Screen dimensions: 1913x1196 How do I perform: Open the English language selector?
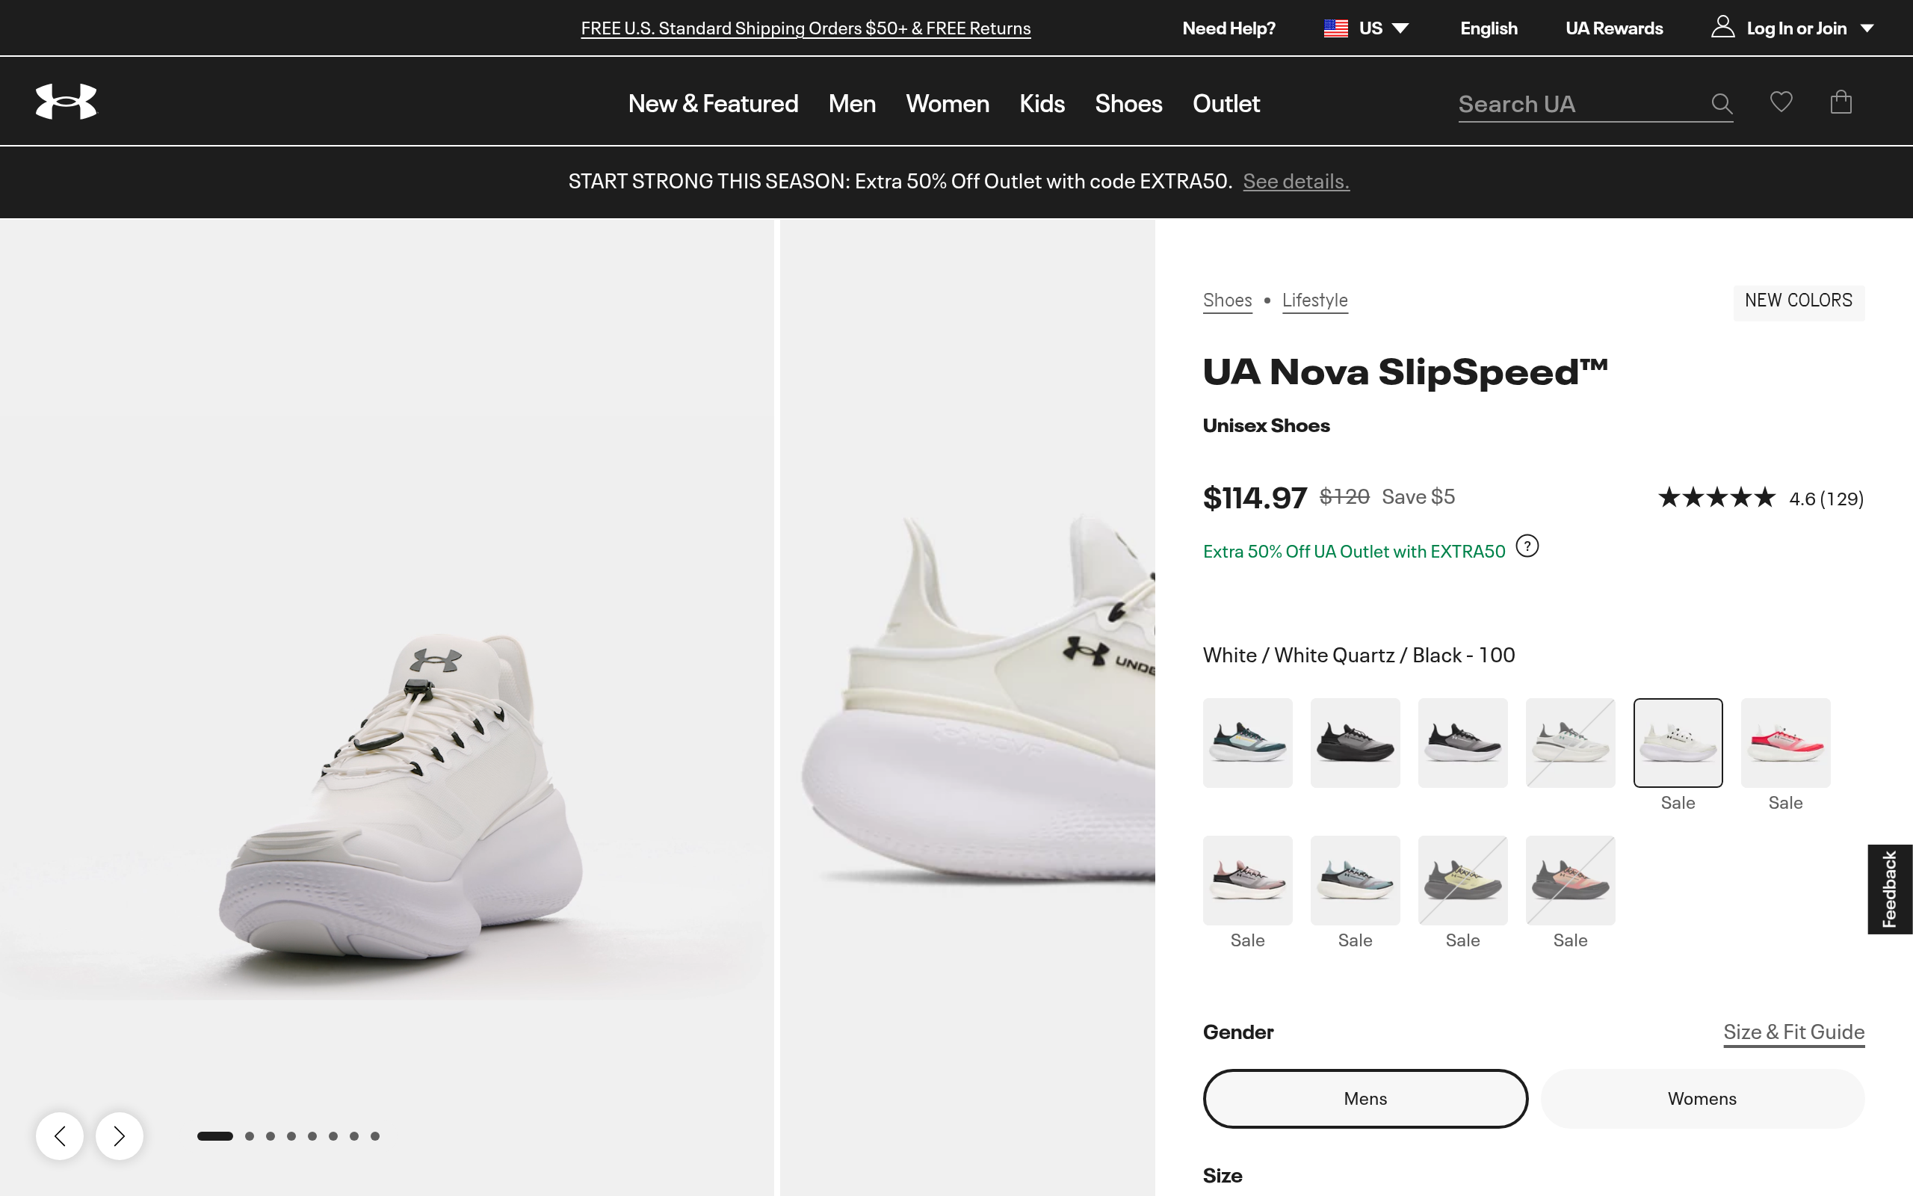pyautogui.click(x=1489, y=28)
